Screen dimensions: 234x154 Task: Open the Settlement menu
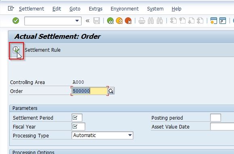(x=32, y=9)
